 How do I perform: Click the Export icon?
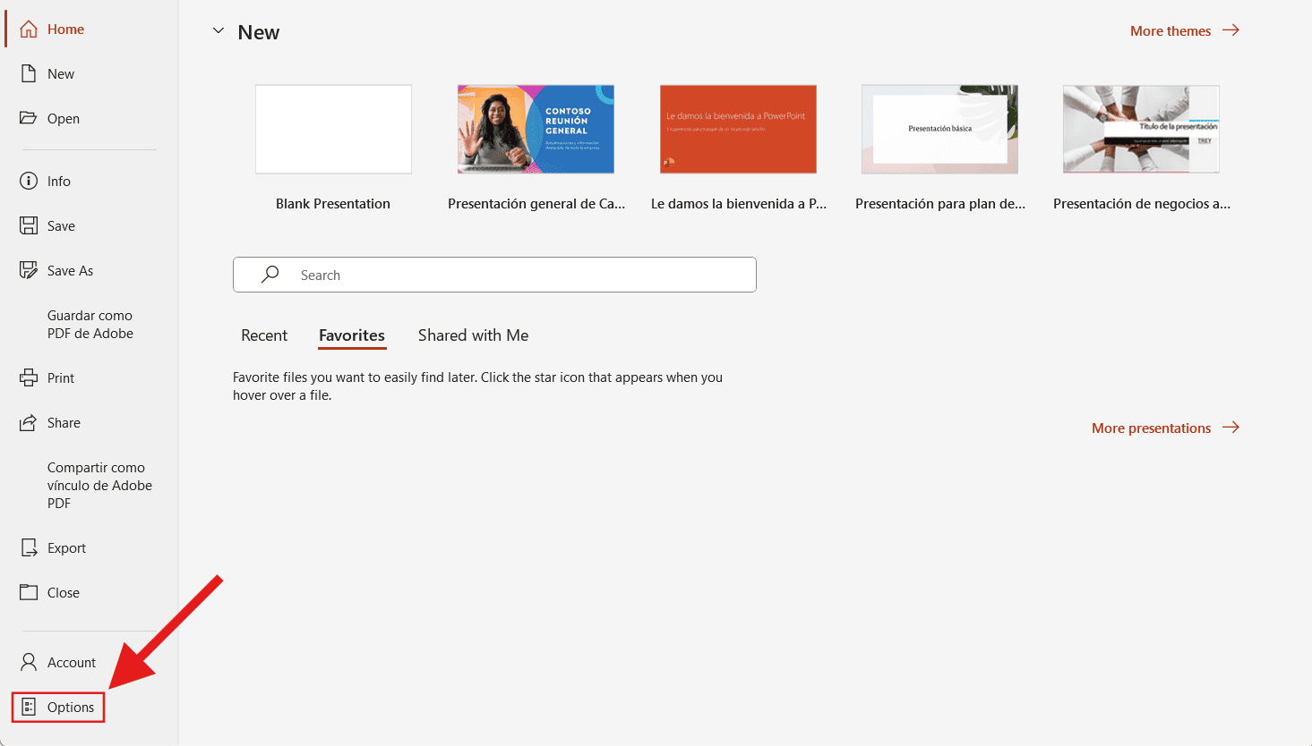coord(29,548)
